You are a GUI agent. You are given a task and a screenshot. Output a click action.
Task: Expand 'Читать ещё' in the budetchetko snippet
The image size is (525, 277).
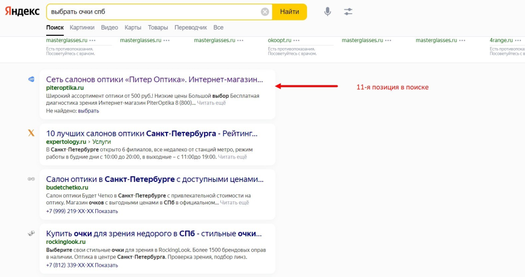tap(234, 202)
